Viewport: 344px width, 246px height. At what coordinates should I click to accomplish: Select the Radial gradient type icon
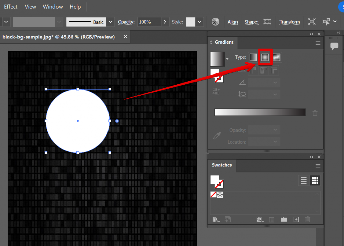click(x=265, y=57)
